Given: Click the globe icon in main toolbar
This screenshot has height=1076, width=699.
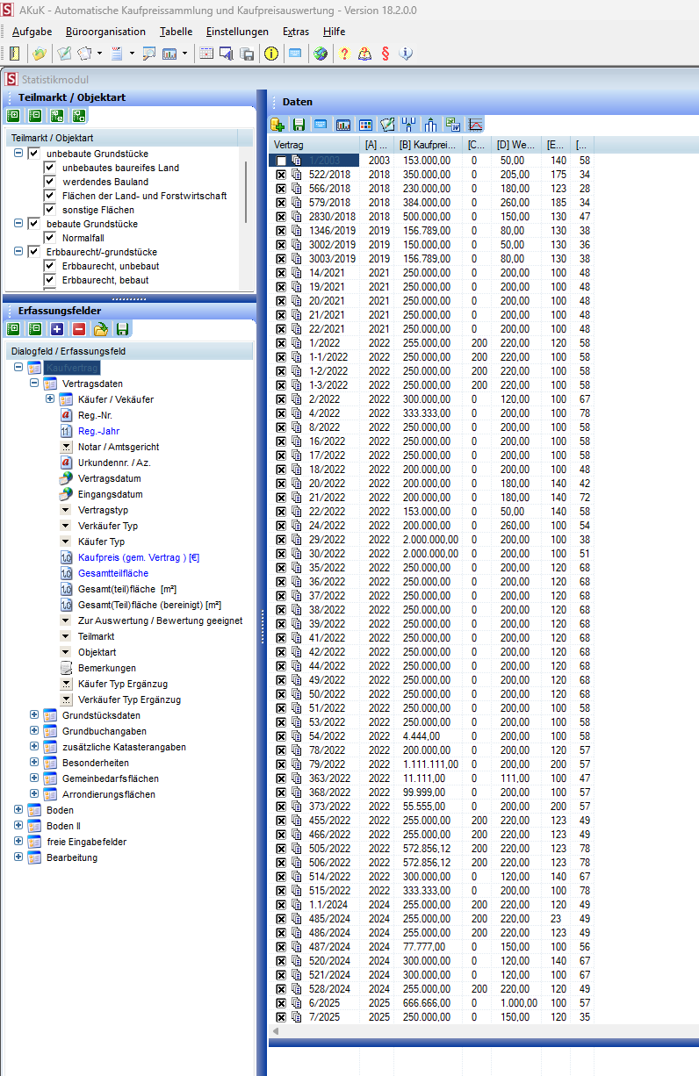Looking at the screenshot, I should [x=321, y=54].
